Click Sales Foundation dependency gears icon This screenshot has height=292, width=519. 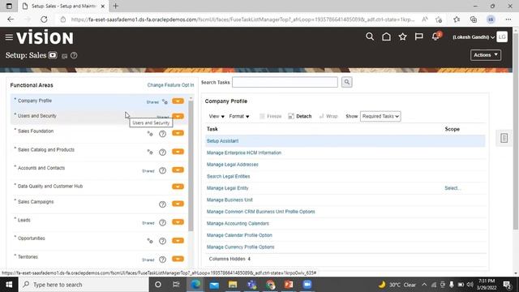point(150,134)
